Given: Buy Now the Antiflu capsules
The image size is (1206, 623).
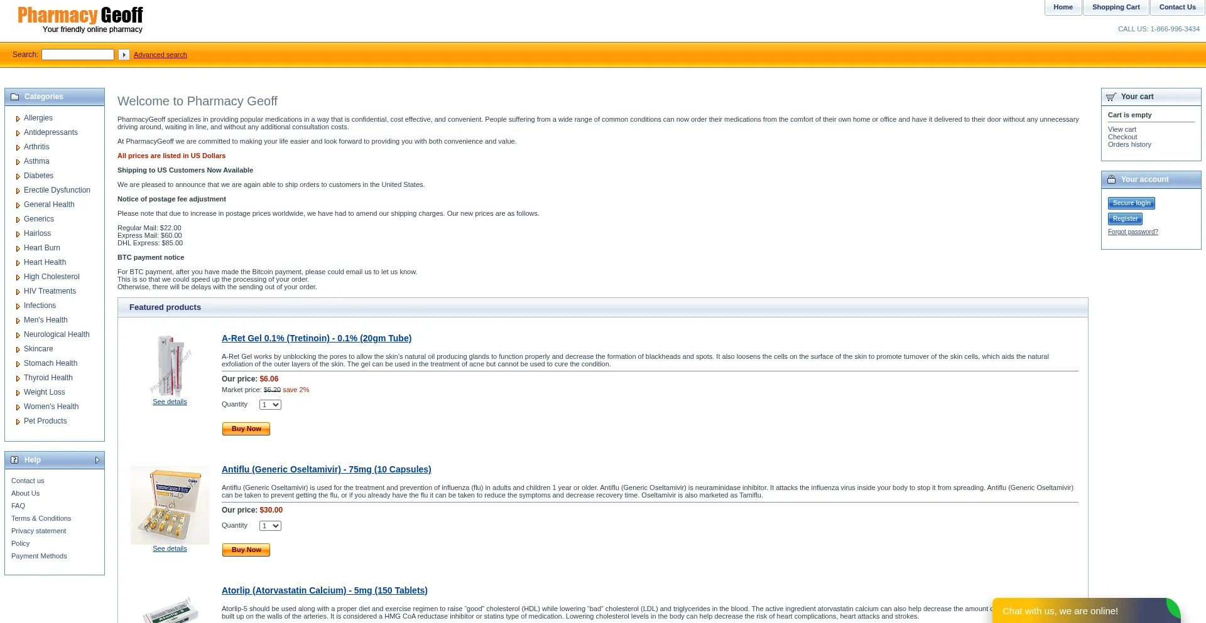Looking at the screenshot, I should coord(246,550).
